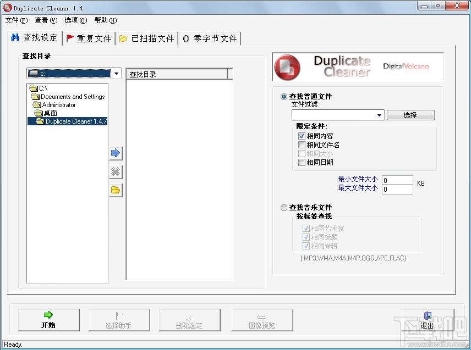The image size is (471, 350).
Task: Open the 文件(F) menu
Action: 17,20
